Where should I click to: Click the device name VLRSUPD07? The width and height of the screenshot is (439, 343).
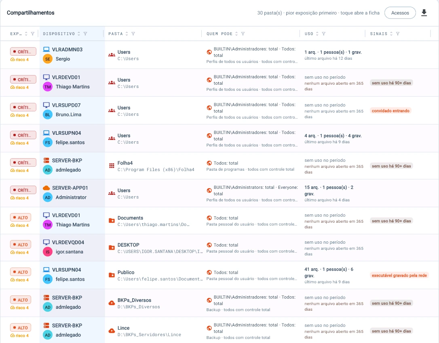tap(66, 105)
